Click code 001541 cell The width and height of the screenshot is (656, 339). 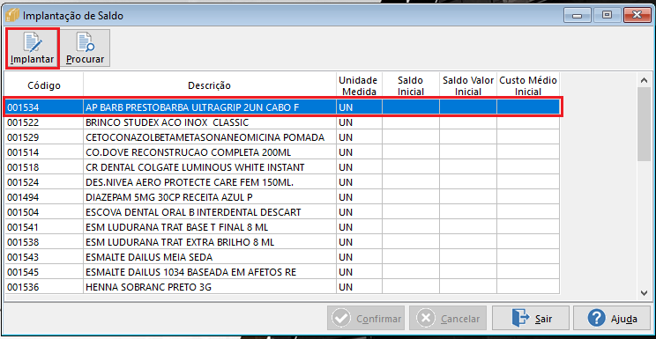click(x=44, y=227)
